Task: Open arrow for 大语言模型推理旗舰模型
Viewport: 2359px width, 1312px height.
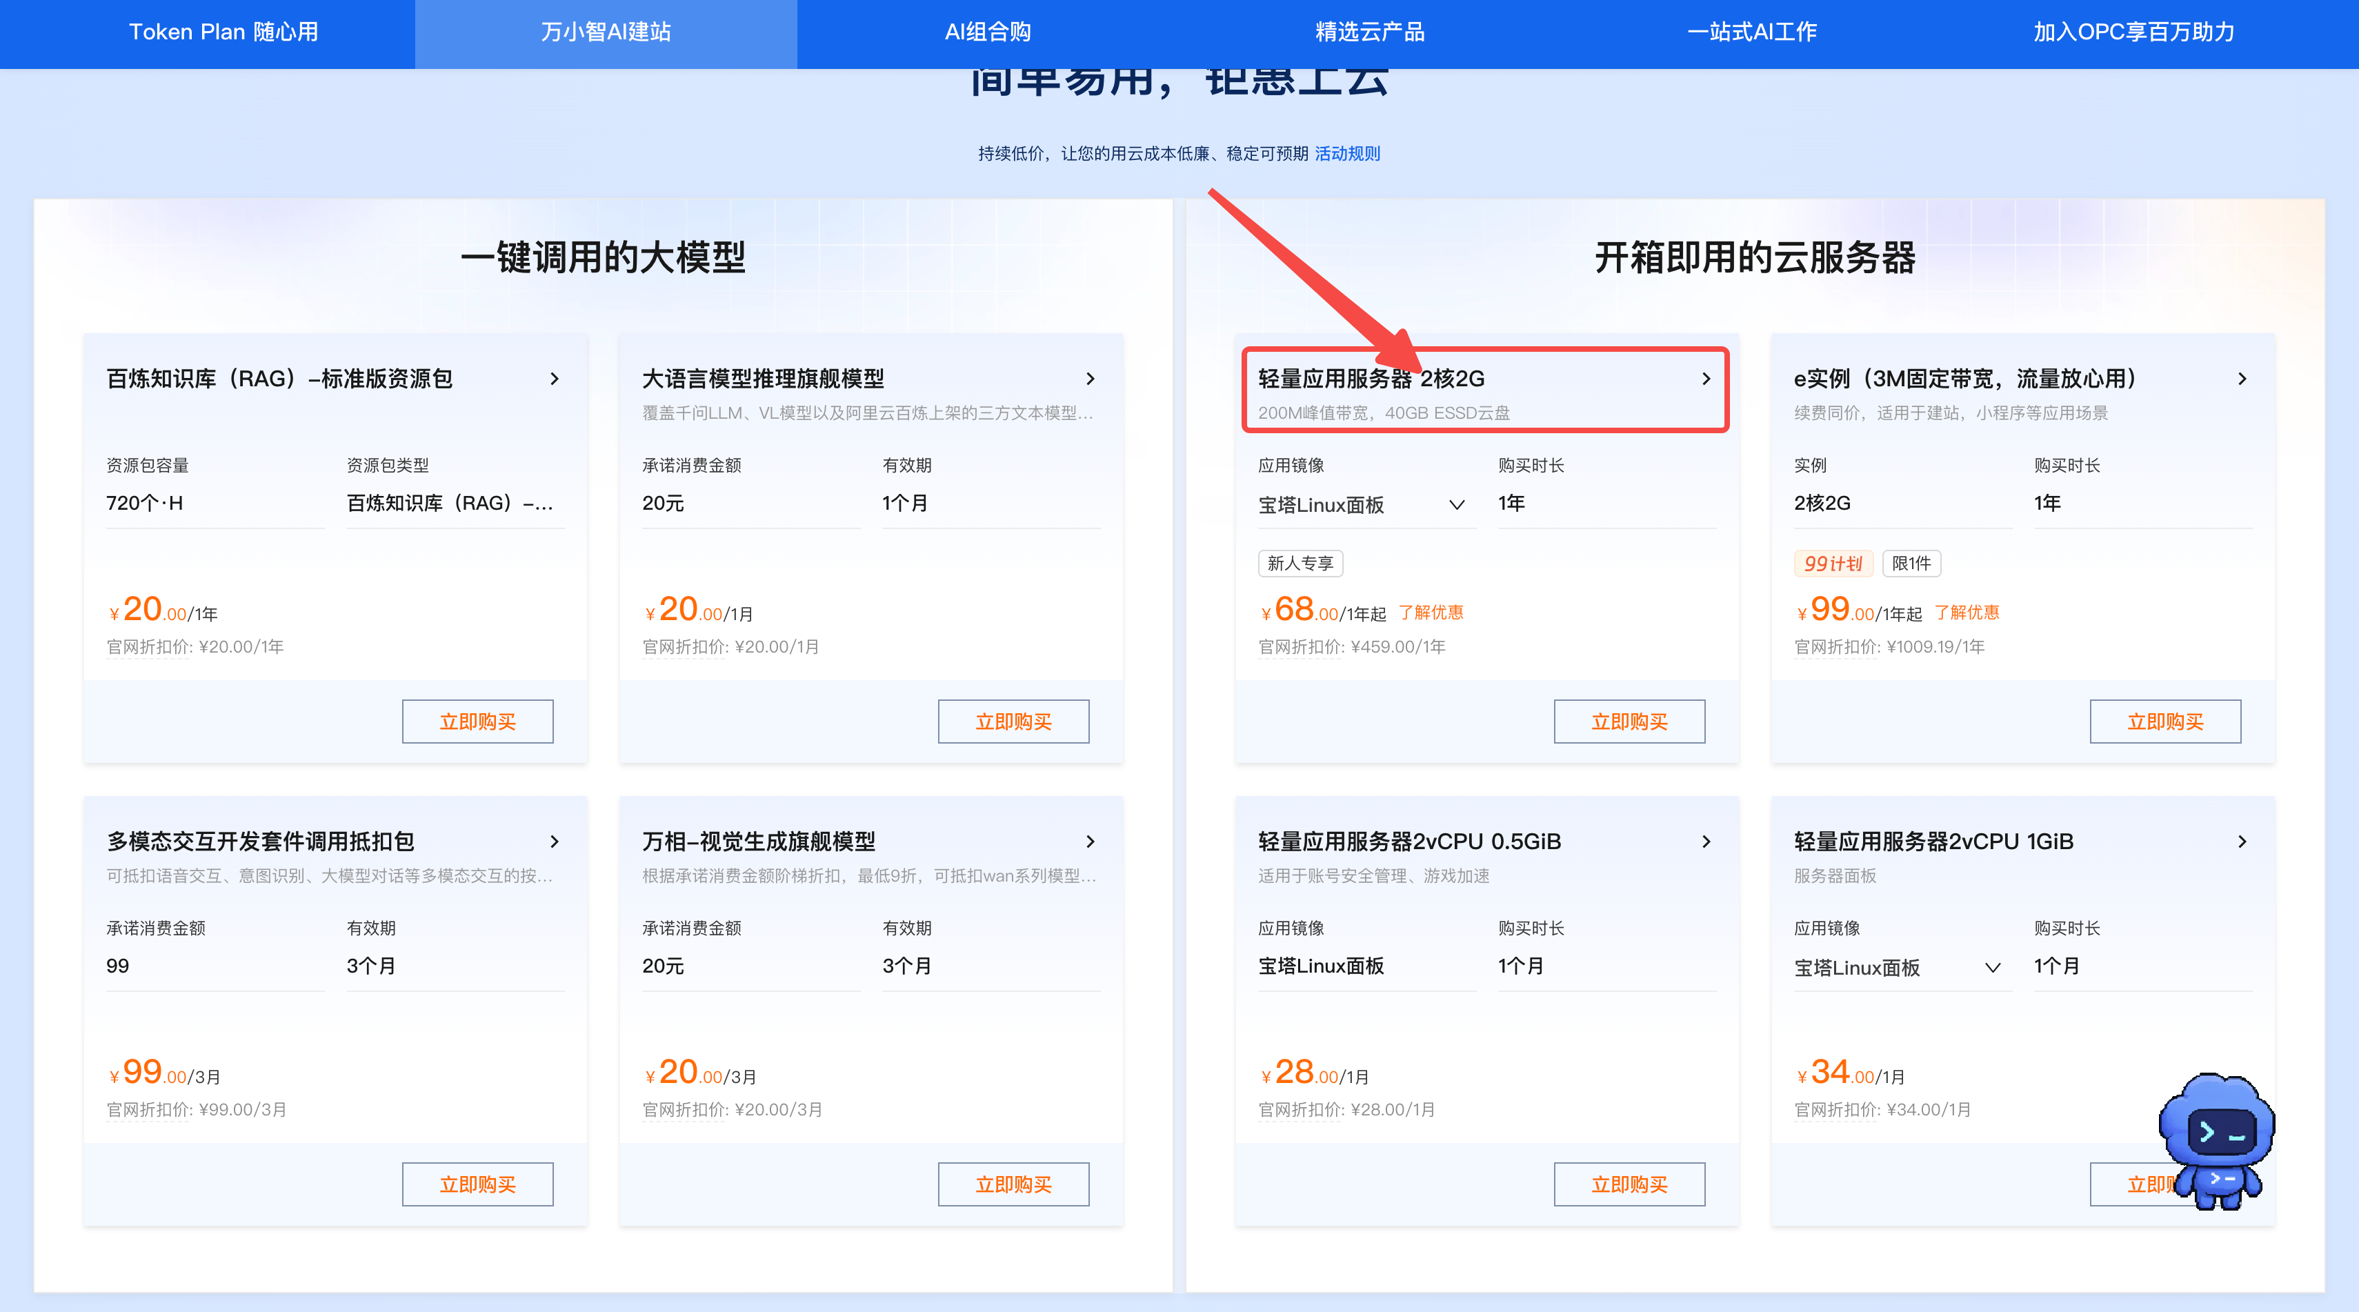Action: (x=1090, y=379)
